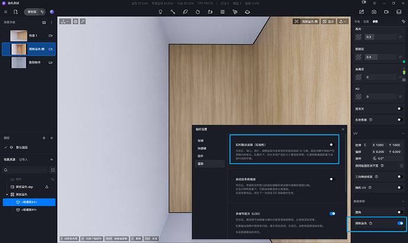Open viewport transform mode dropdown
408x243 pixels.
[x=65, y=21]
